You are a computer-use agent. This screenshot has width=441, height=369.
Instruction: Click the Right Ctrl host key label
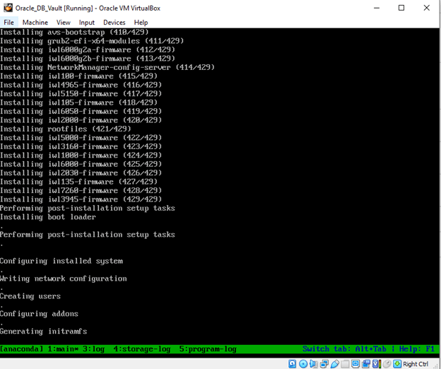416,364
